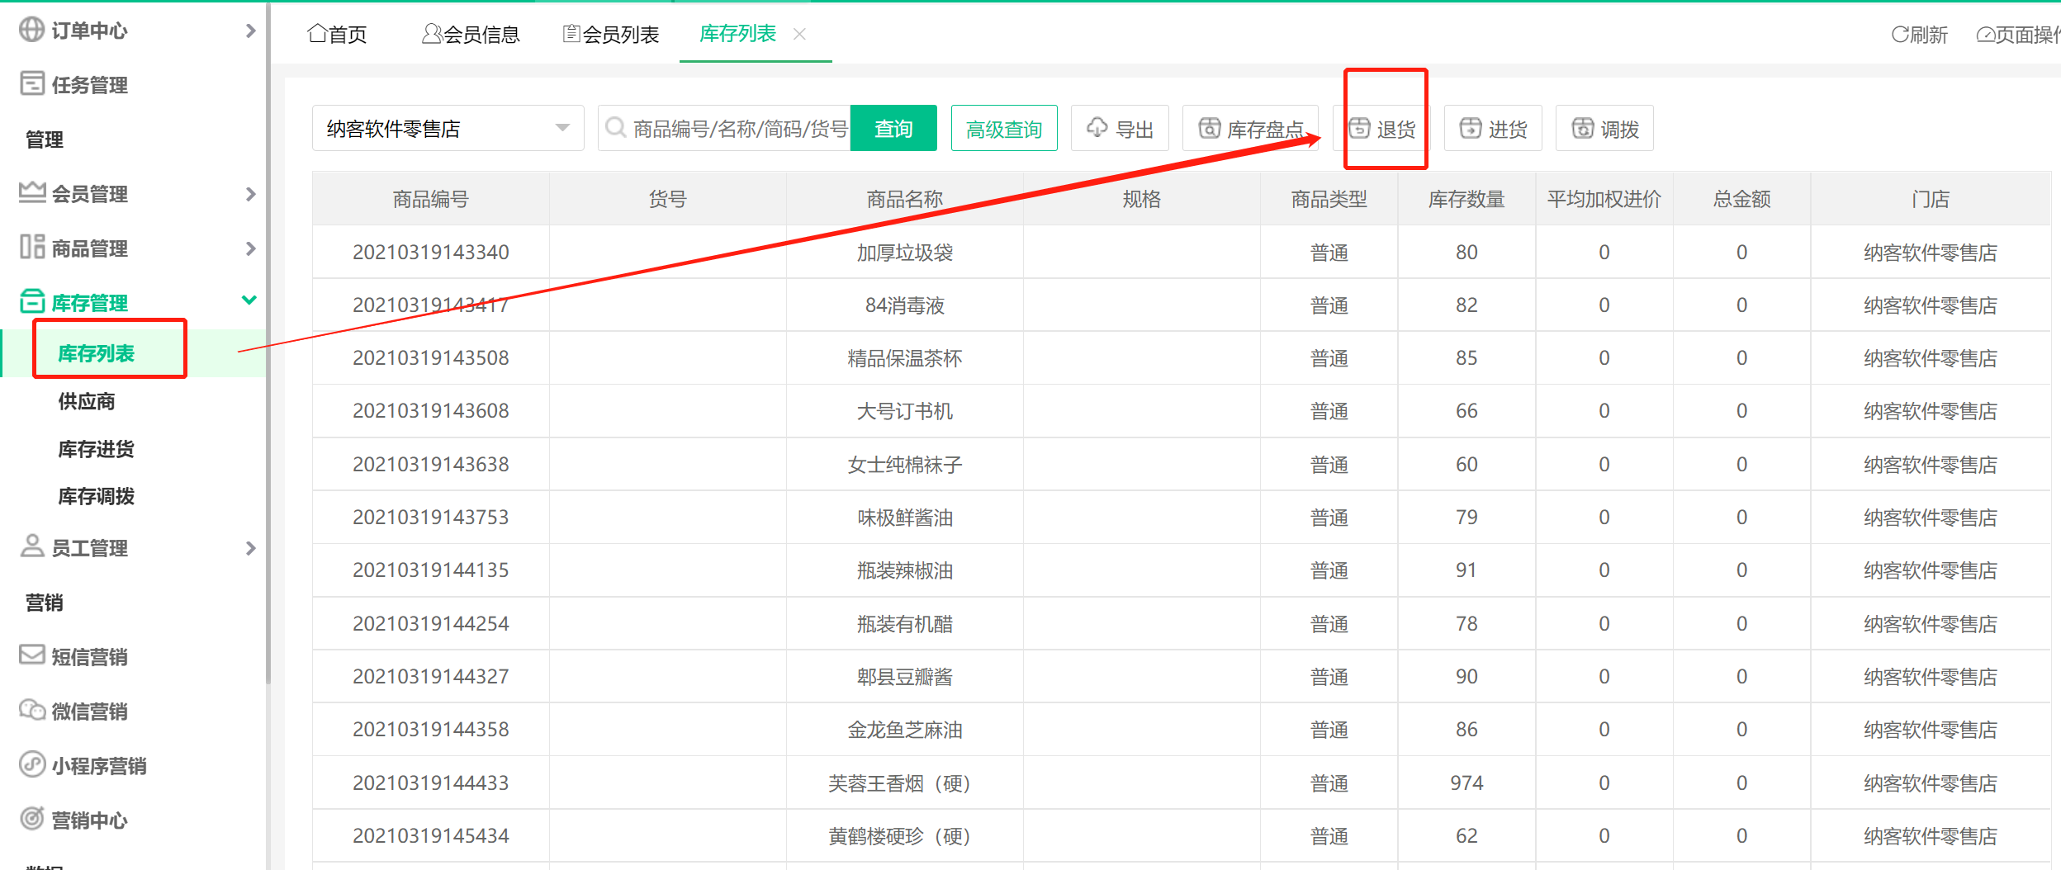The image size is (2061, 870).
Task: Open 任务管理 in the sidebar
Action: click(x=89, y=84)
